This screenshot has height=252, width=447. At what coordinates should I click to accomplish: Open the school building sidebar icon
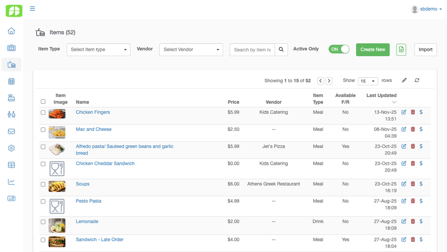(12, 48)
